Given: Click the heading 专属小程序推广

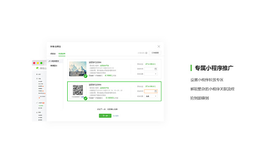Looking at the screenshot, I should (214, 68).
